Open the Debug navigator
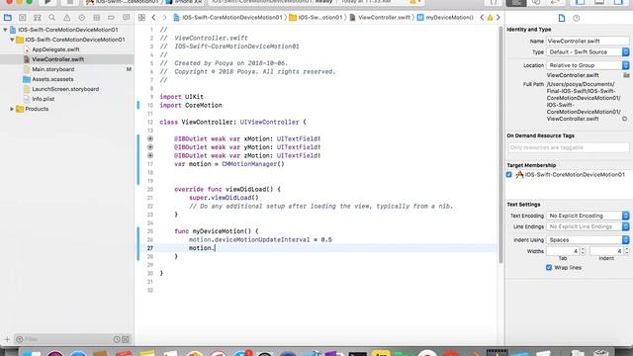The image size is (633, 356). tap(97, 18)
